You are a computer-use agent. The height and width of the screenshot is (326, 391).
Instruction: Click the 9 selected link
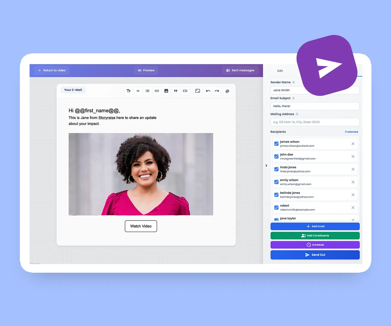coord(351,132)
